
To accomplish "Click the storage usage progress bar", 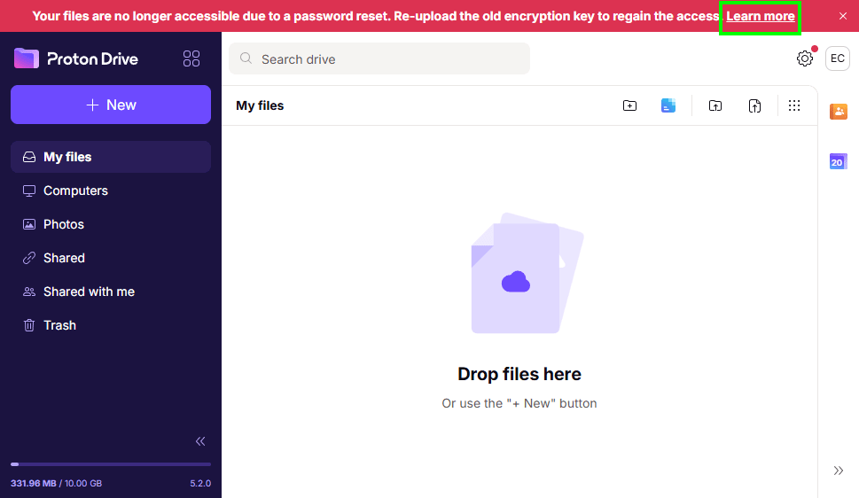I will [111, 464].
